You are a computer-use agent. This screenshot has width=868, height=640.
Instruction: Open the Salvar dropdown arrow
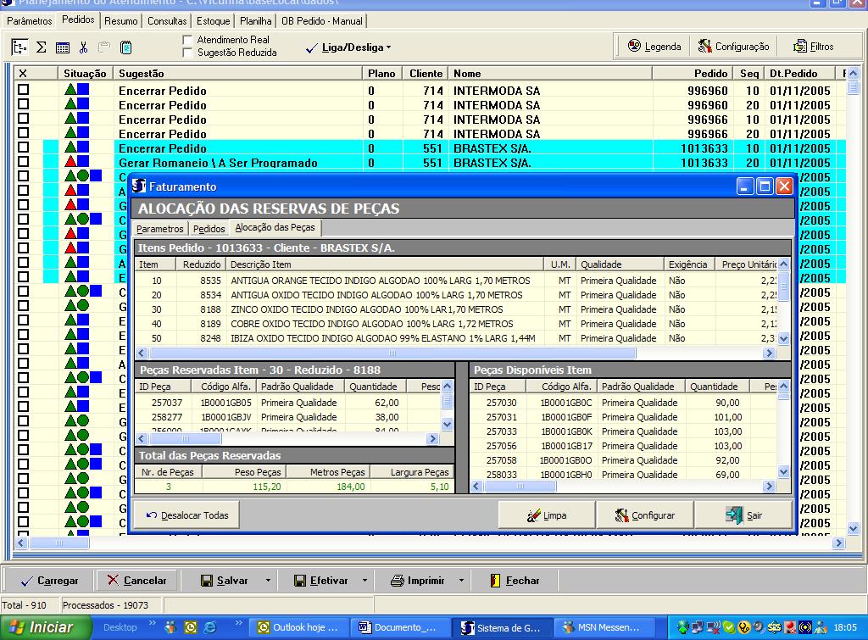point(268,581)
